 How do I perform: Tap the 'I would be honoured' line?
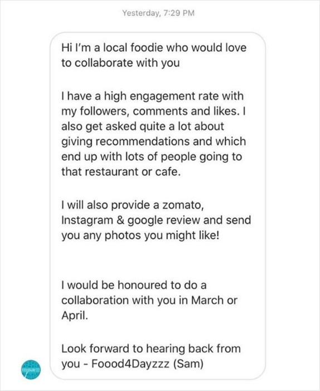134,285
